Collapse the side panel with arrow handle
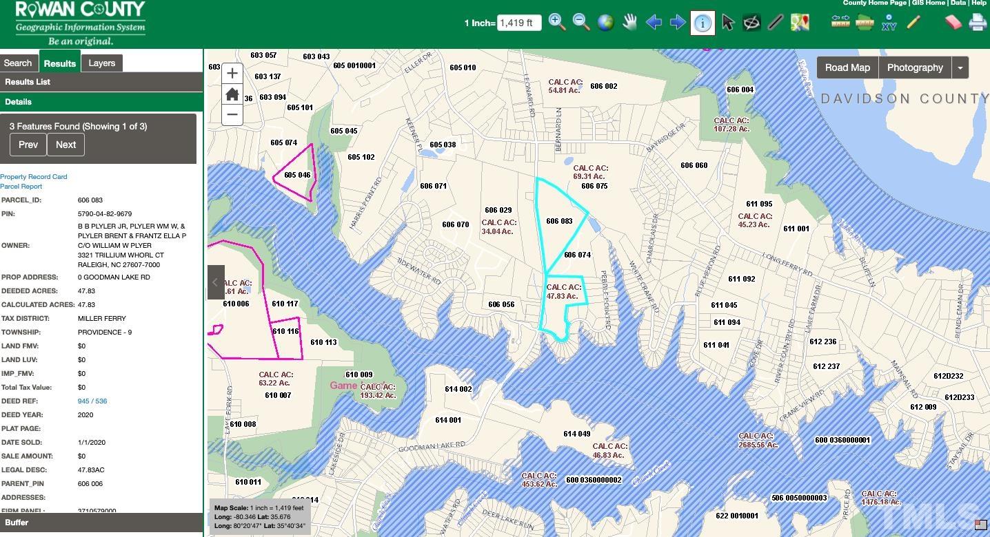This screenshot has height=537, width=990. (x=215, y=282)
